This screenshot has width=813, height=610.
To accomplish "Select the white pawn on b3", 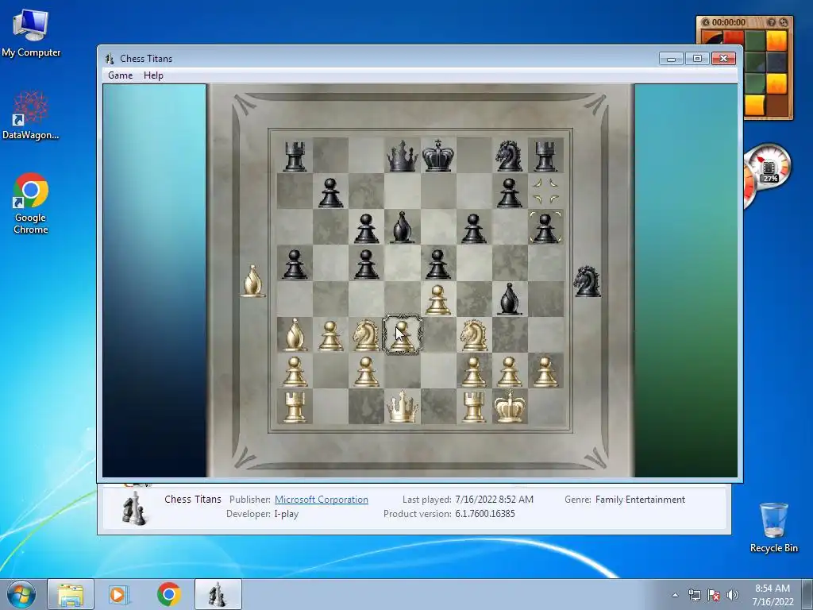I will click(330, 336).
